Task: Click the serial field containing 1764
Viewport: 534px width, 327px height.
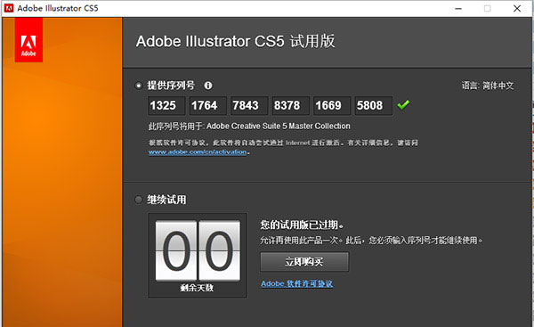Action: click(x=207, y=106)
